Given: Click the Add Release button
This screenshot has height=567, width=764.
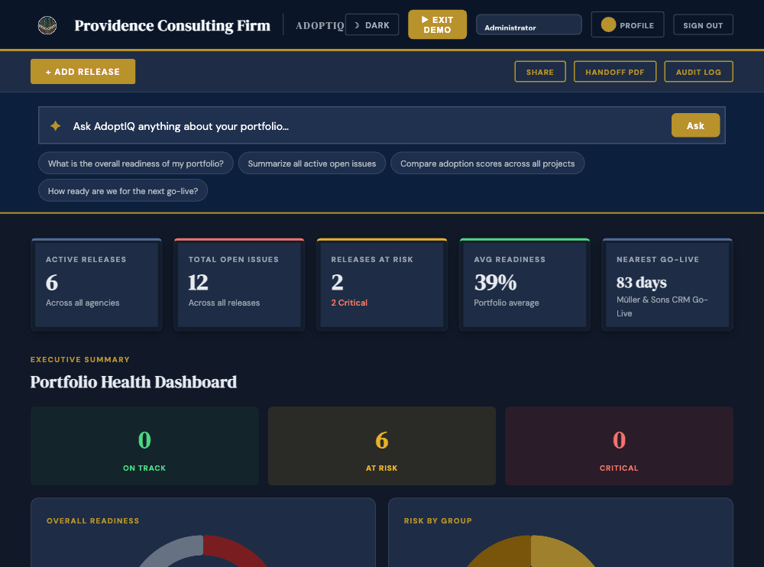Looking at the screenshot, I should point(83,71).
